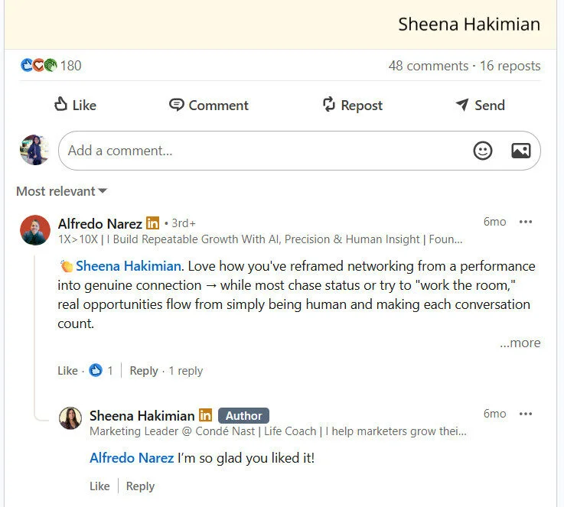564x507 pixels.
Task: Click the 3rd+ connection degree label
Action: click(x=184, y=223)
